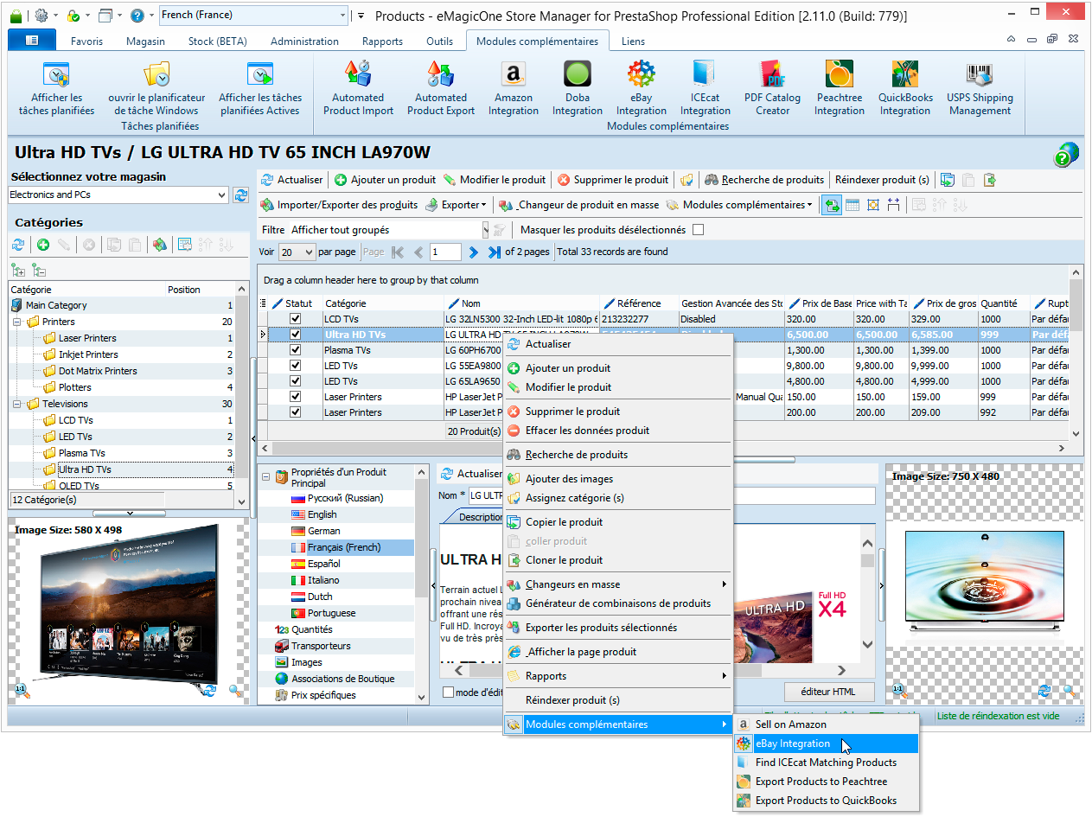Toggle status checkbox for LG 65LA9650 row
Viewport: 1092px width, 817px height.
click(296, 381)
